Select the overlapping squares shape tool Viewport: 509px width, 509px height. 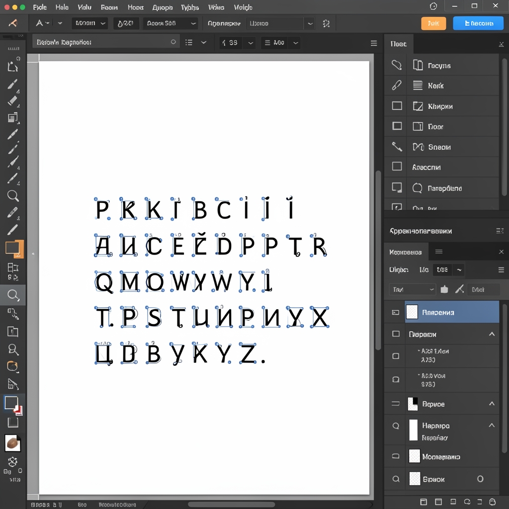[12, 117]
